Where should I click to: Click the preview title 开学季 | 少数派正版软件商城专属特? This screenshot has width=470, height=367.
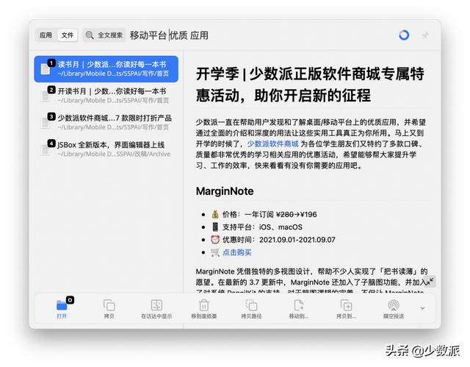(310, 74)
